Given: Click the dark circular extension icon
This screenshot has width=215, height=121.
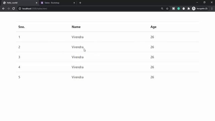Looking at the screenshot, I should [x=184, y=8].
